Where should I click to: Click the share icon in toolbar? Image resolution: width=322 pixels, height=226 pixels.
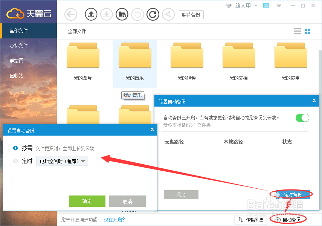(168, 14)
